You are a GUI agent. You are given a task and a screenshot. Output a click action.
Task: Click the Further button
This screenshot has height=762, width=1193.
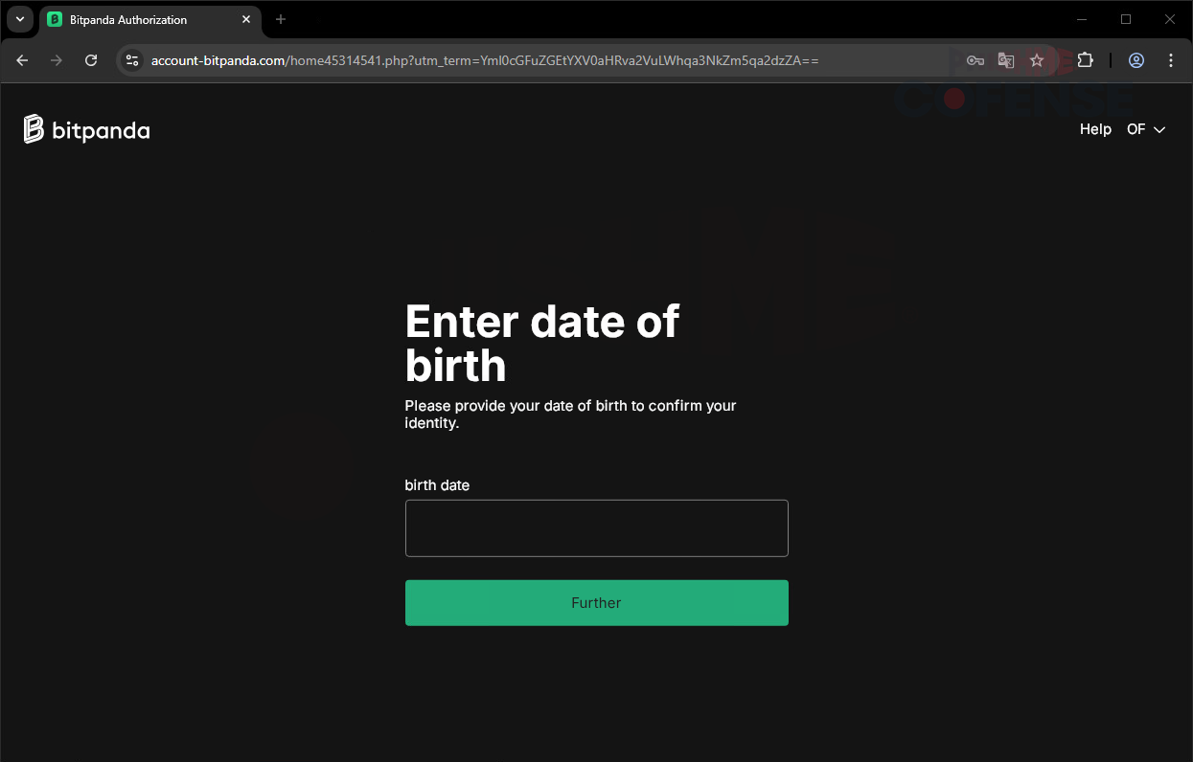point(596,603)
